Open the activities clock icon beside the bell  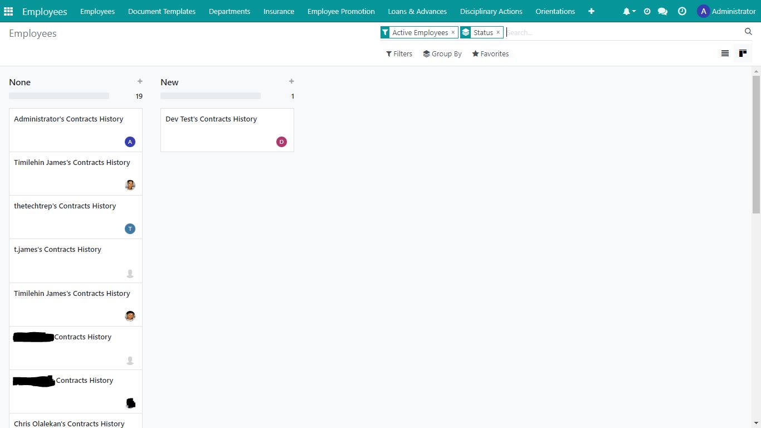(647, 11)
